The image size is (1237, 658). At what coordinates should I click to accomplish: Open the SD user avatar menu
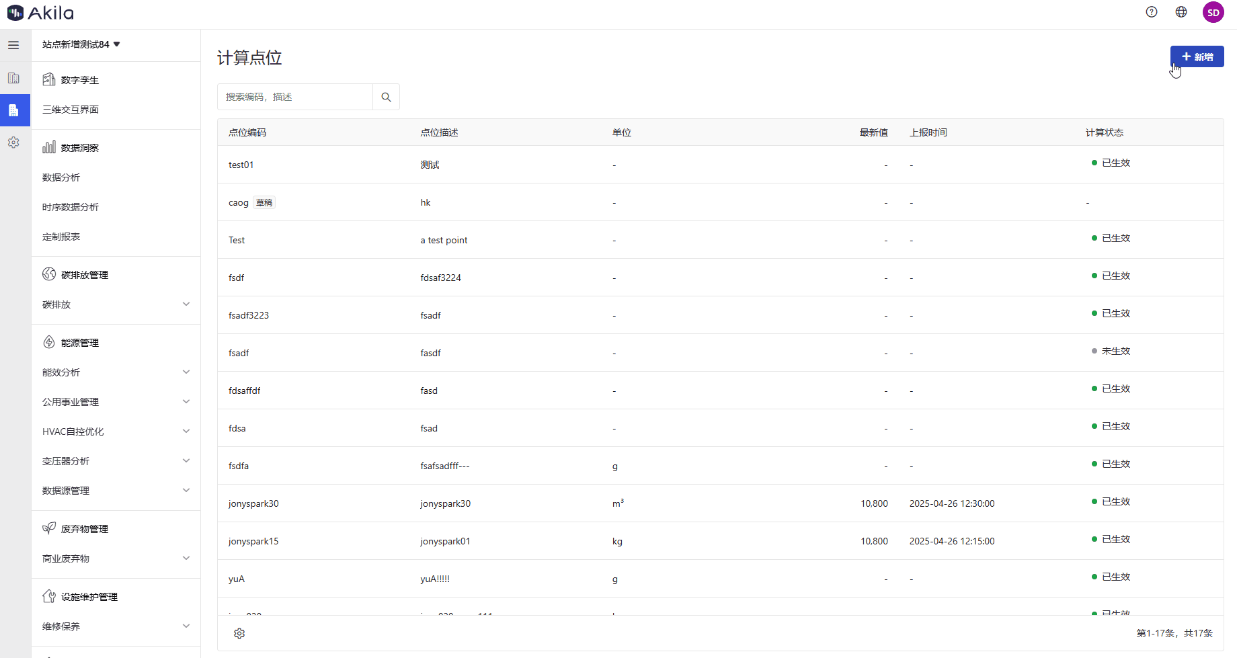tap(1213, 12)
